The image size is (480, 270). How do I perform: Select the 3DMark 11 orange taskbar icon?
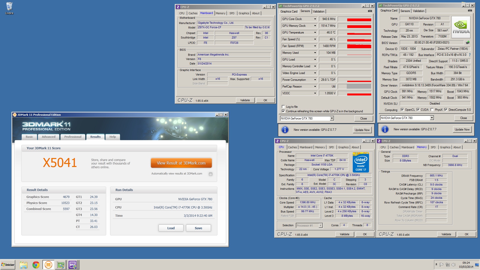[48, 265]
